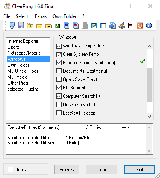Disable File Searchlist checkbox
This screenshot has width=160, height=178.
(59, 88)
